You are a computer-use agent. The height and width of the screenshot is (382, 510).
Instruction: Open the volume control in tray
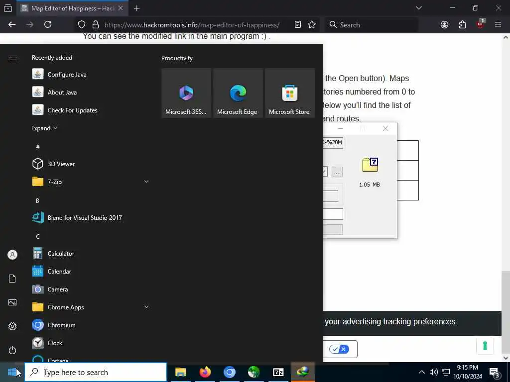pyautogui.click(x=433, y=372)
